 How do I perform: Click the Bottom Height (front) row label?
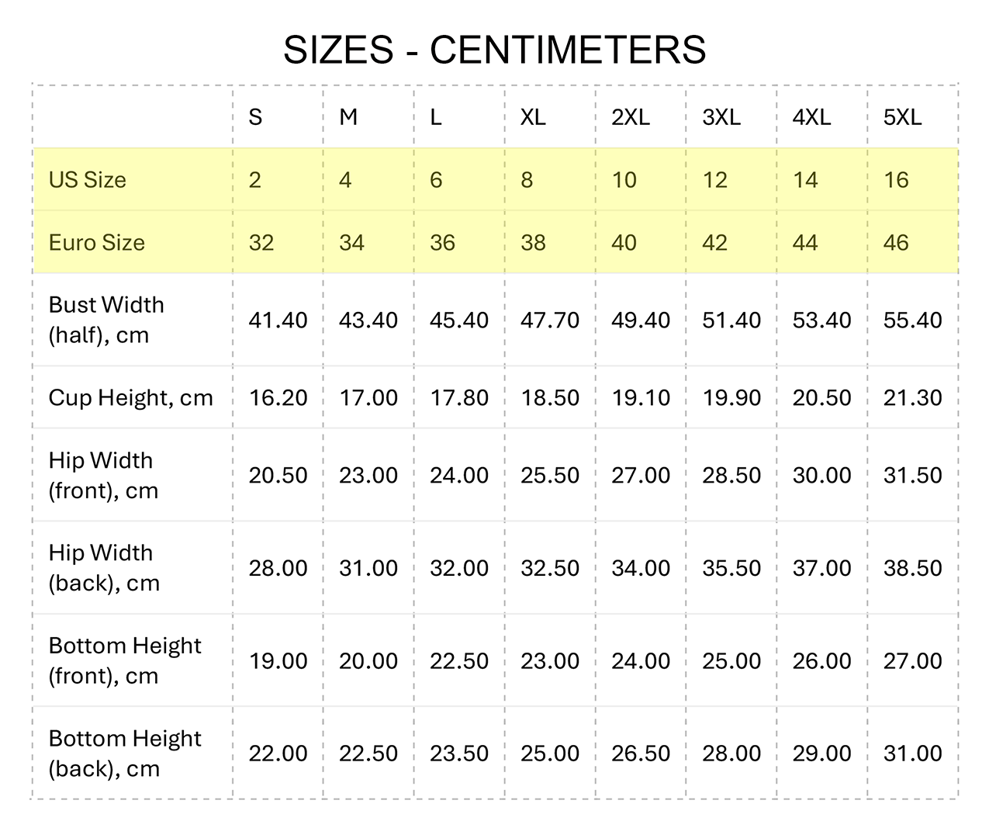coord(124,660)
